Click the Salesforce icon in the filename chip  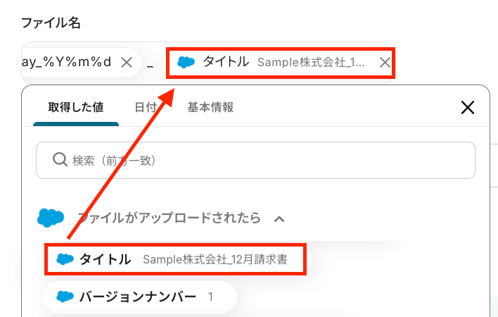(x=186, y=62)
